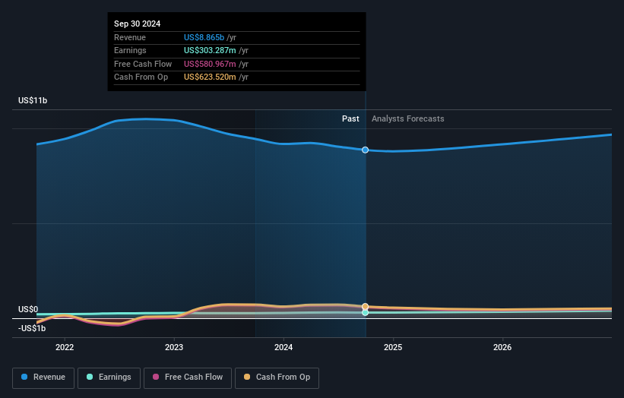Click the Earnings row label in tooltip

click(130, 50)
